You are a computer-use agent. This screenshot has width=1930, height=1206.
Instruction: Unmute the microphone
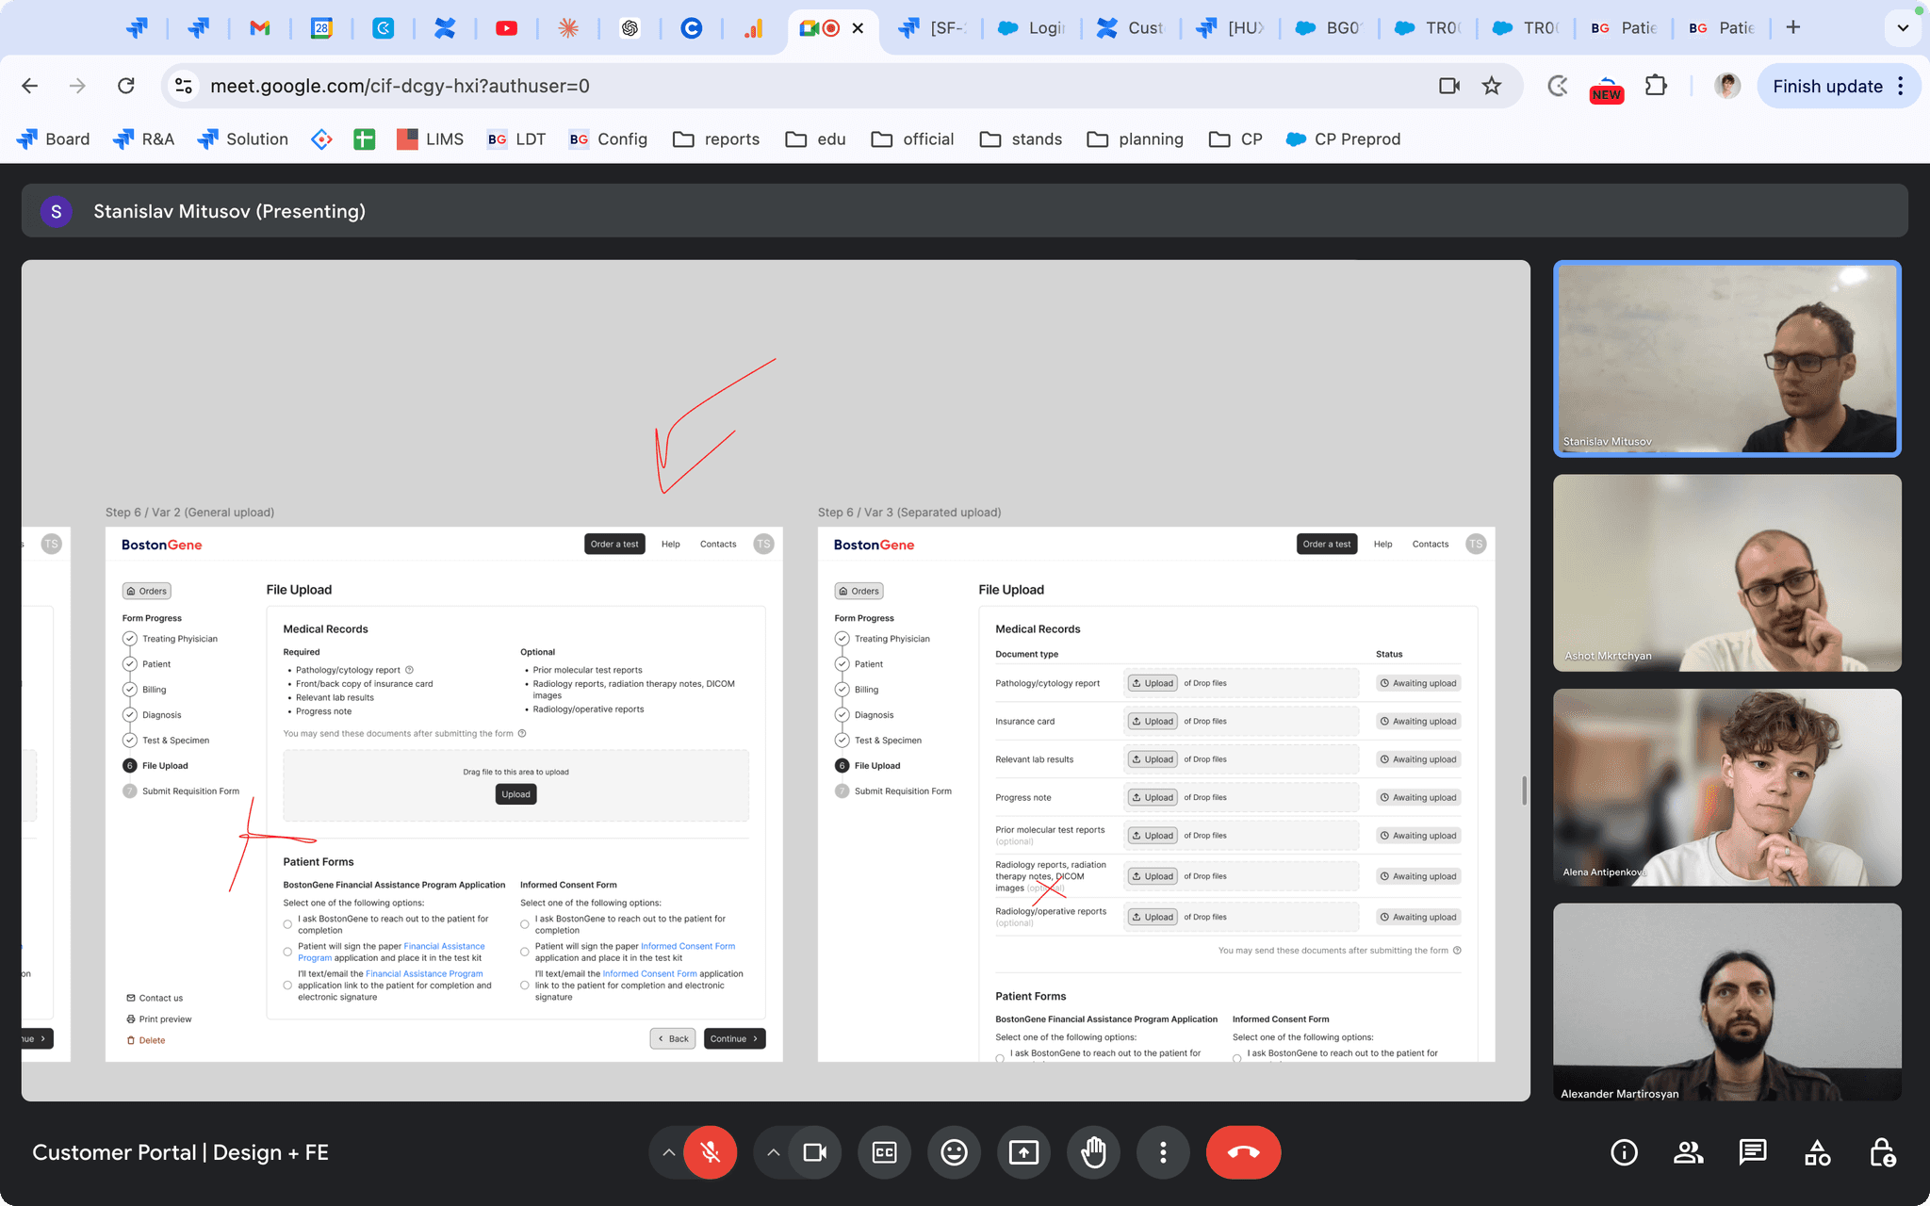[x=711, y=1152]
